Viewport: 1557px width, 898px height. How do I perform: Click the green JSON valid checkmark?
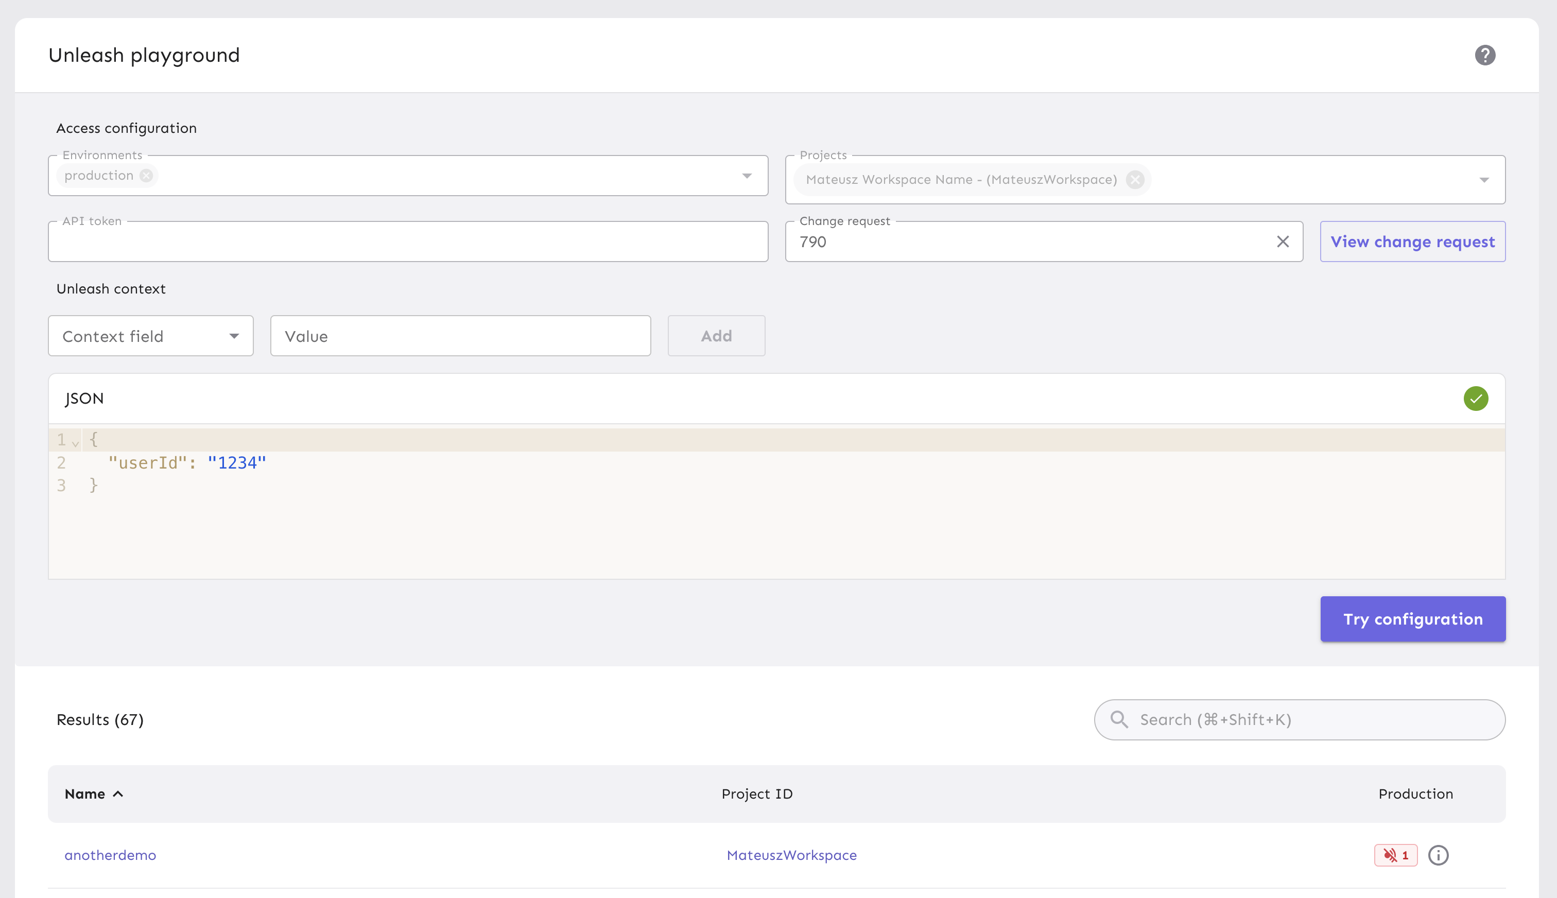[x=1475, y=399]
